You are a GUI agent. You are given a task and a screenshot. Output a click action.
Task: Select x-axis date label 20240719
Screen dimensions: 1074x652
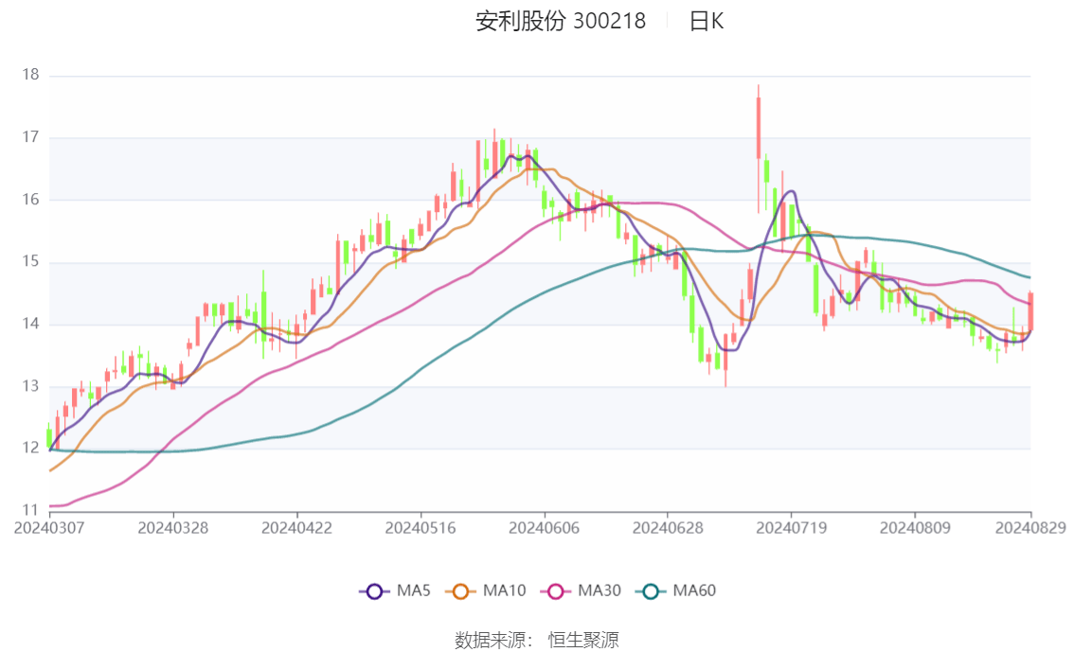791,528
